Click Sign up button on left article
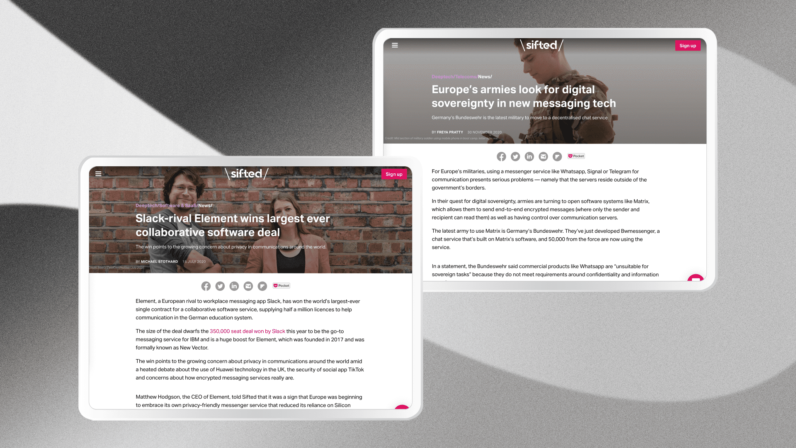 coord(393,174)
